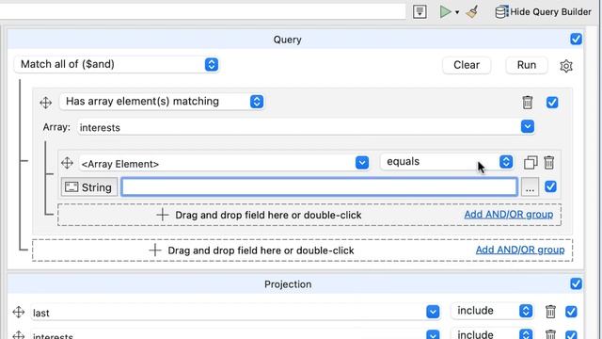Expand the Array interests field dropdown

[528, 126]
